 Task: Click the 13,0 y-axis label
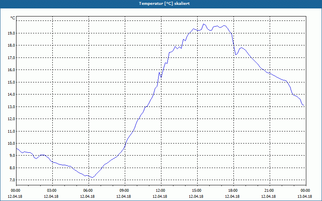pos(11,107)
